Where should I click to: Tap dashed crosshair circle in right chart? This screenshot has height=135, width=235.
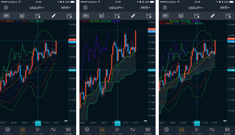click(x=197, y=70)
